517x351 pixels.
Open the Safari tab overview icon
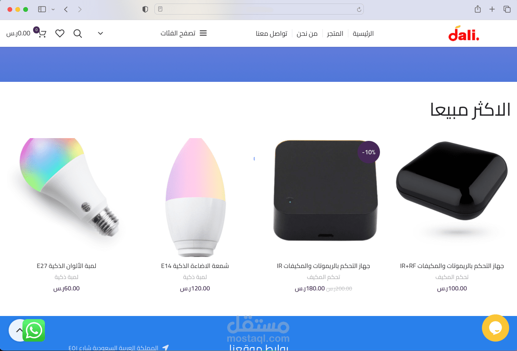(x=507, y=9)
